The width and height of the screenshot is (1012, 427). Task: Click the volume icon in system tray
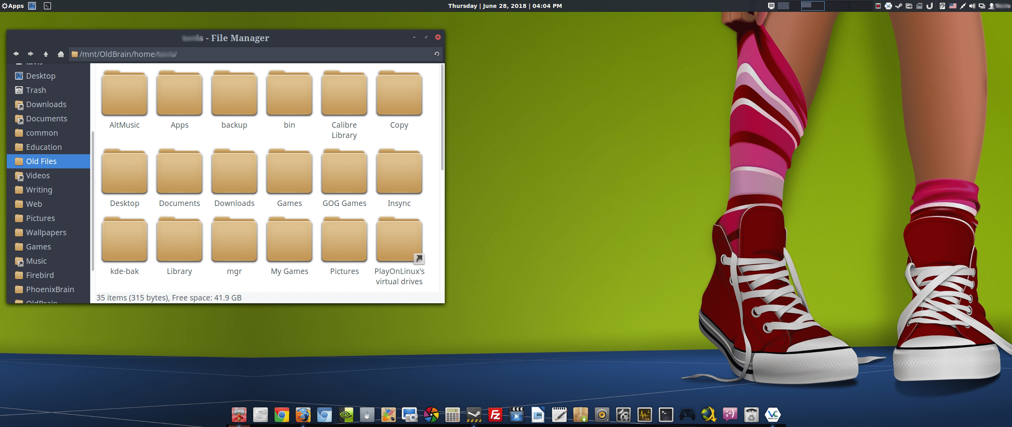972,6
